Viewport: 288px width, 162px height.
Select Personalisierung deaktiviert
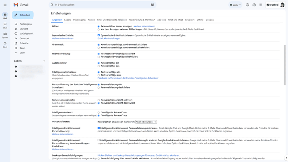pyautogui.click(x=99, y=88)
